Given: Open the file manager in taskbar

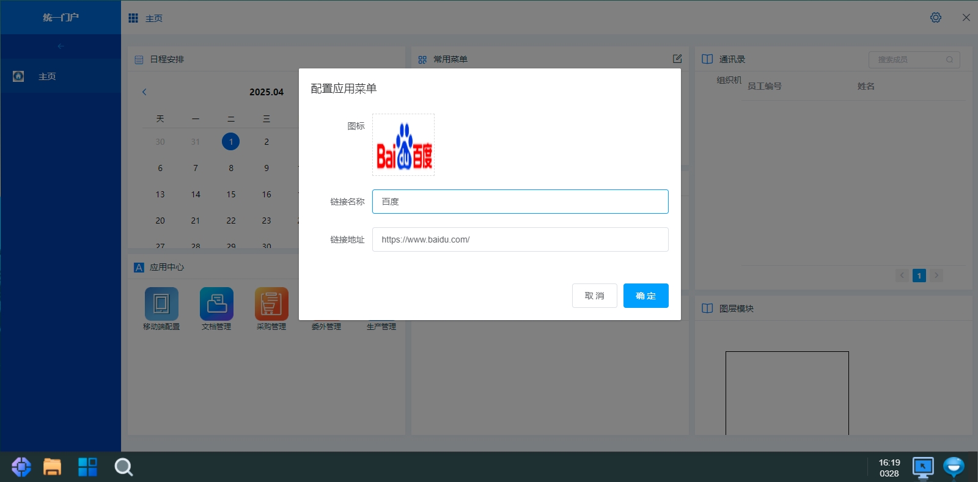Looking at the screenshot, I should point(53,467).
